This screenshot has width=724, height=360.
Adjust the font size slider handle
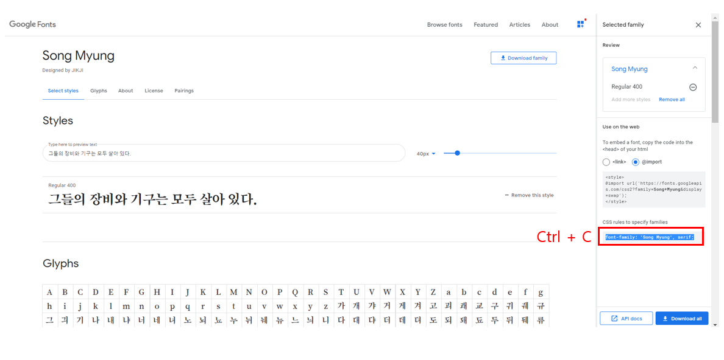(457, 153)
